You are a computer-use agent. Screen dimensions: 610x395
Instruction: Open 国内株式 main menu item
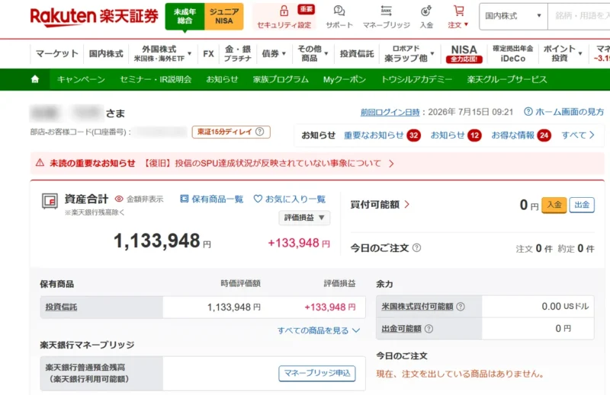point(106,53)
